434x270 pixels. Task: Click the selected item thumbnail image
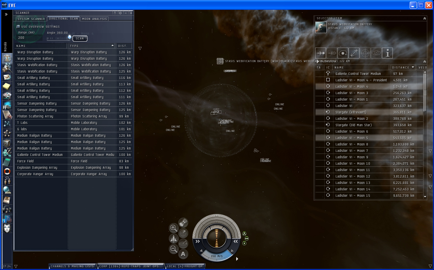coord(321,27)
